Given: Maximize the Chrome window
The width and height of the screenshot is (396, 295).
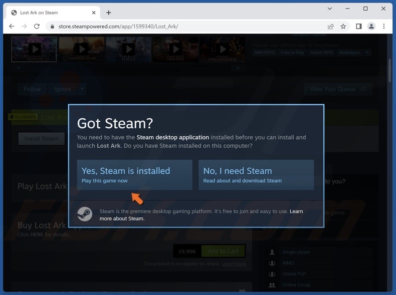Looking at the screenshot, I should [x=365, y=9].
